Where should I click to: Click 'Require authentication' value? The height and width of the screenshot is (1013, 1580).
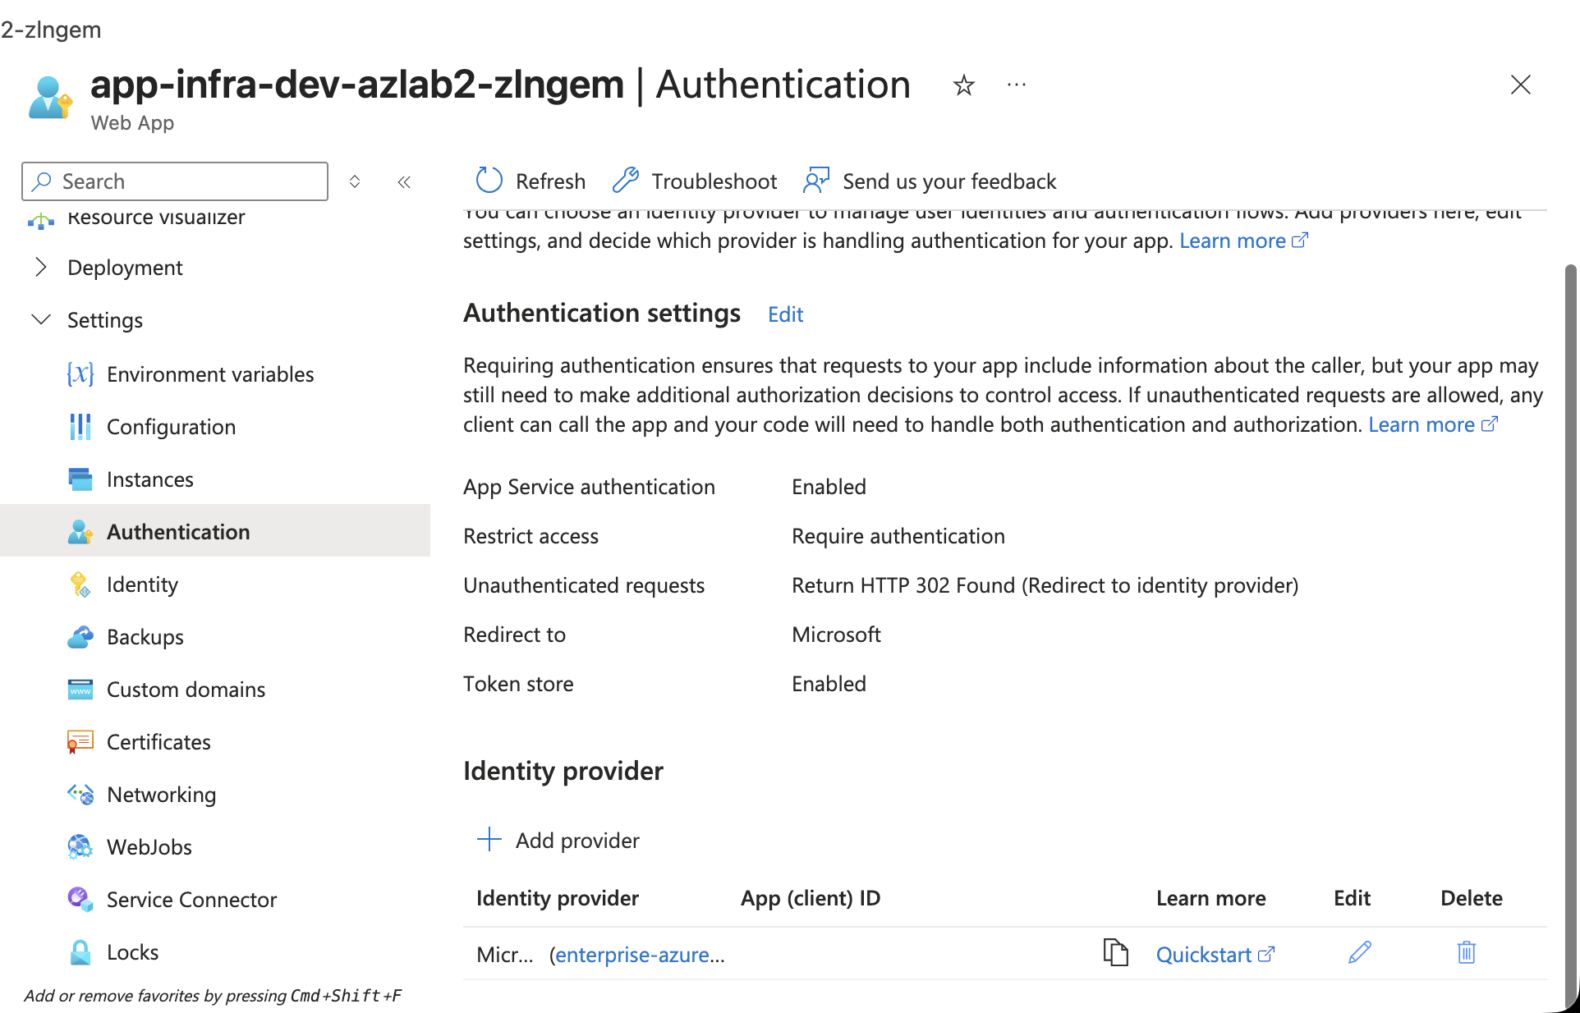pyautogui.click(x=898, y=536)
